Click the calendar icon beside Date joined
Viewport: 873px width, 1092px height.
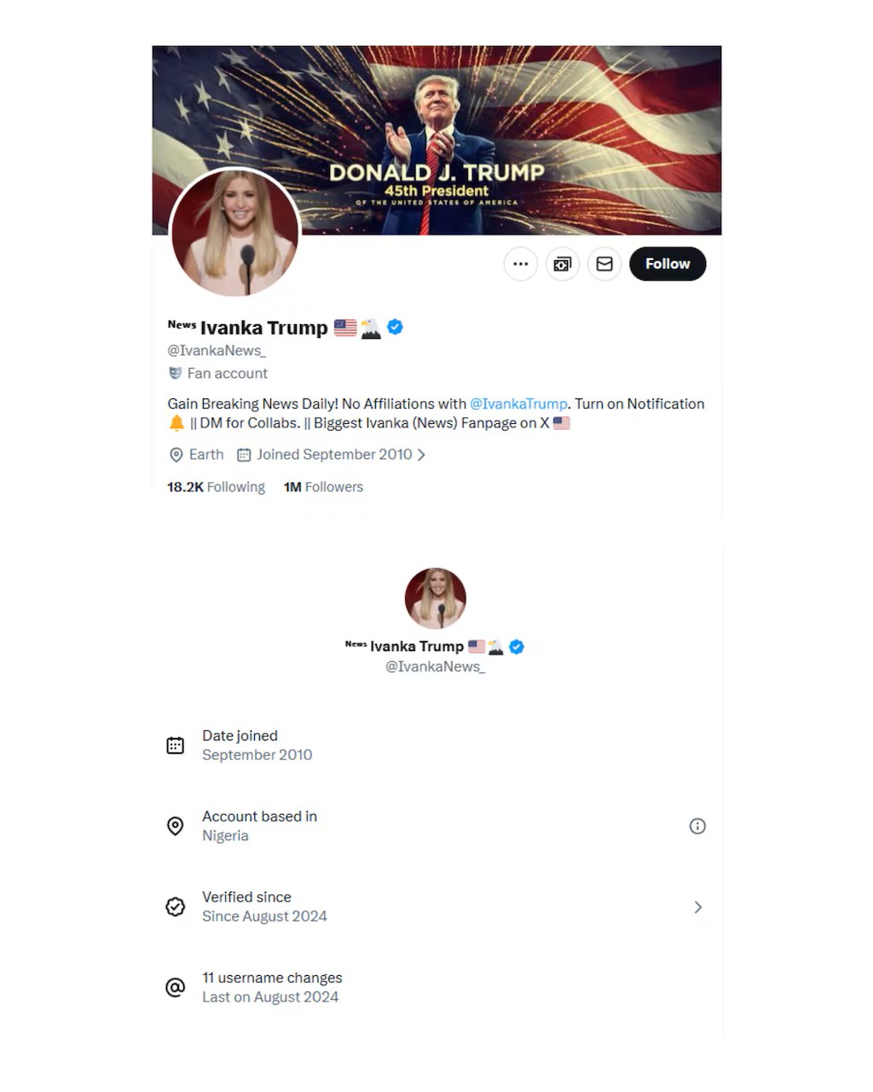pyautogui.click(x=176, y=746)
